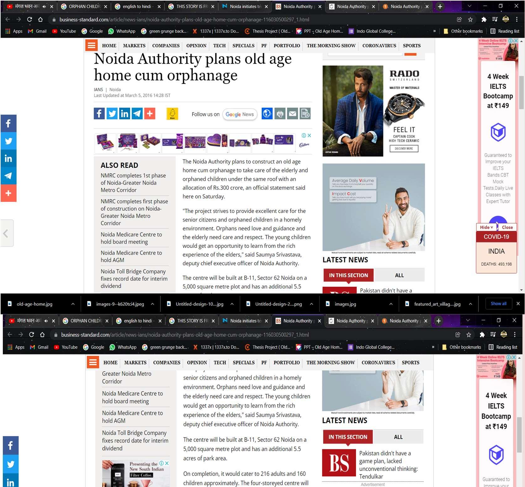This screenshot has height=487, width=525.
Task: Mute the YouTube tab audio in upper window
Action: coord(44,6)
